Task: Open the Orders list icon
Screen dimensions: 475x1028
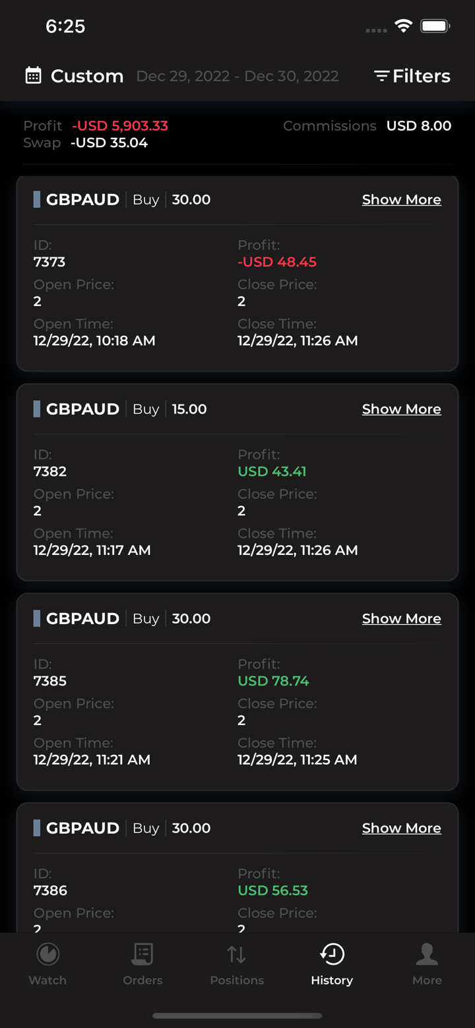Action: pyautogui.click(x=142, y=954)
